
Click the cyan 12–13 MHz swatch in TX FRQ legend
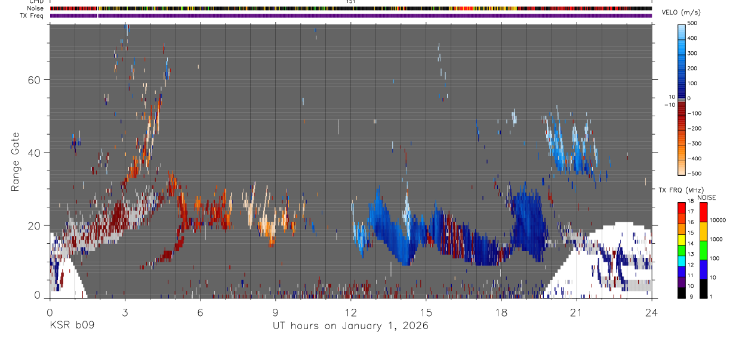click(x=682, y=261)
